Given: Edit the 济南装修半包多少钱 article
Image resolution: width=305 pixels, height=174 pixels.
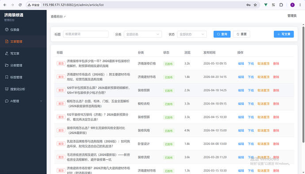Looking at the screenshot, I should (241, 63).
